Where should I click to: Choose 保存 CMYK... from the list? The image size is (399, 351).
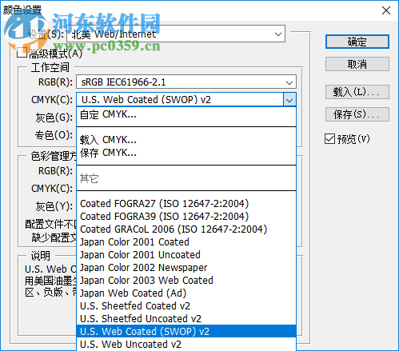coord(186,153)
